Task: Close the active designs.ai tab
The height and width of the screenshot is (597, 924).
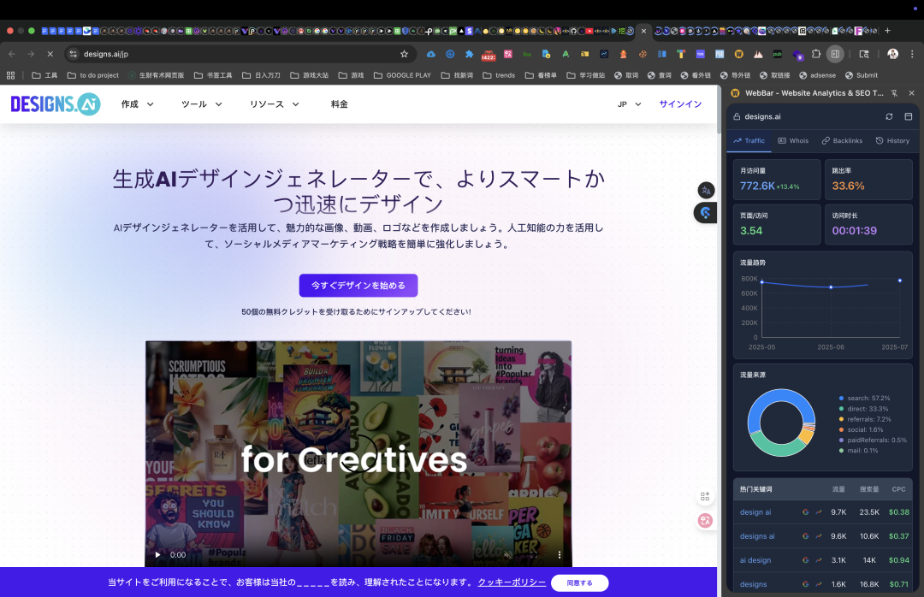Action: (x=643, y=31)
